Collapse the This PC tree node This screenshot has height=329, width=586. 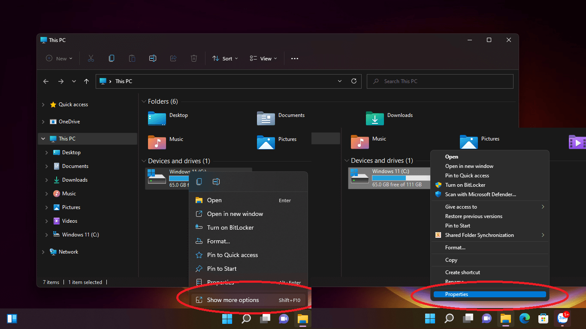[x=43, y=139]
